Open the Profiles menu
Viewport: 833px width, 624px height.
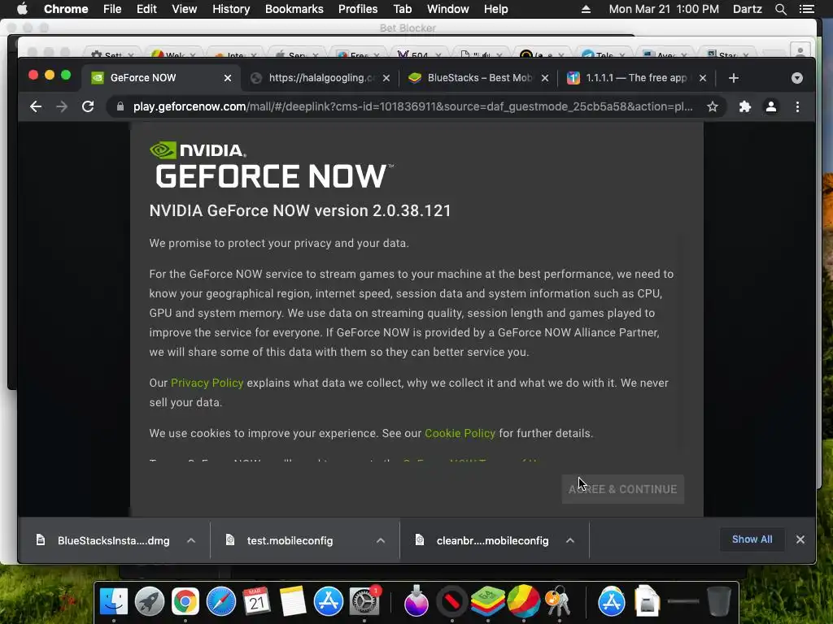358,9
